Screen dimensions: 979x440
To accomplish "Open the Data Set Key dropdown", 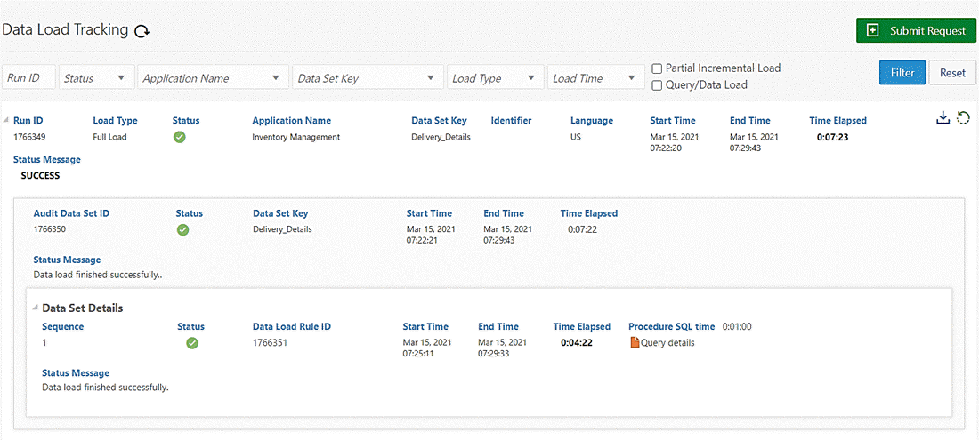I will pos(368,78).
